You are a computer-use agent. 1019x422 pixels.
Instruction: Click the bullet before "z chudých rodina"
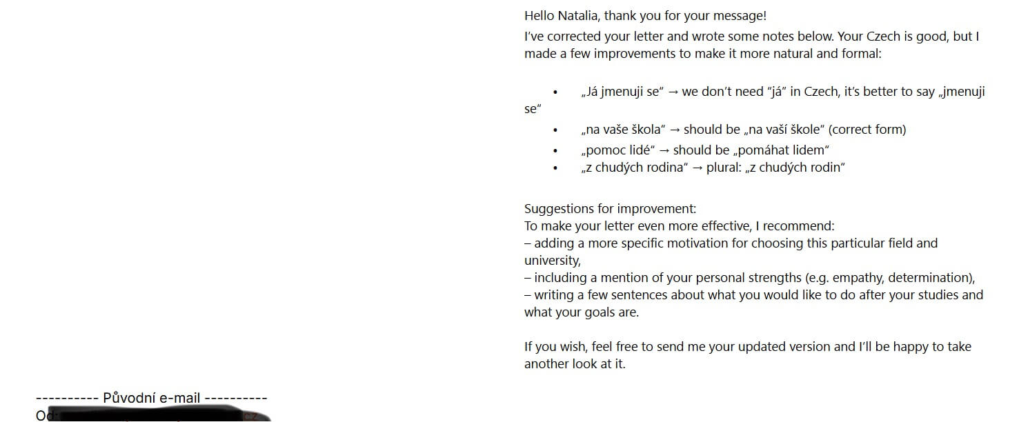(555, 168)
